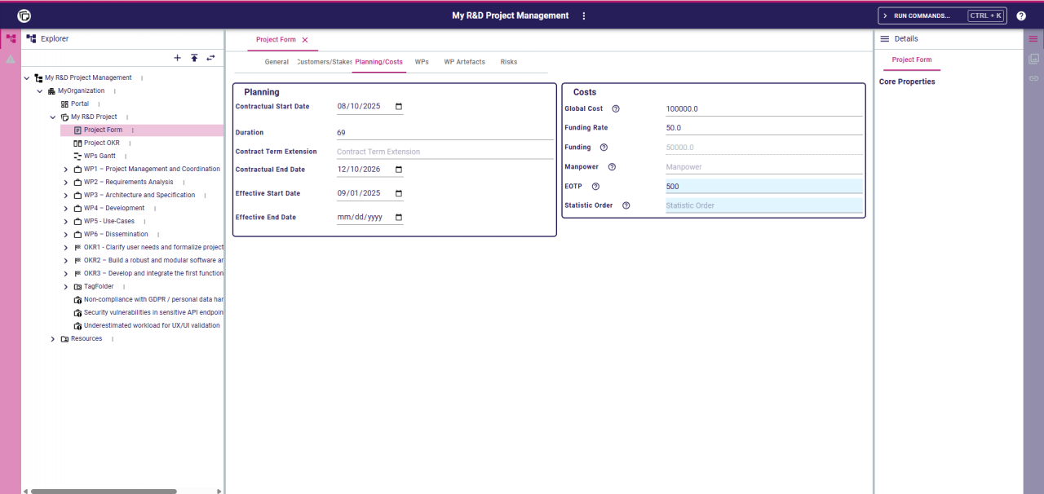Click the warning triangle icon in the sidebar
The width and height of the screenshot is (1044, 494).
[x=11, y=57]
